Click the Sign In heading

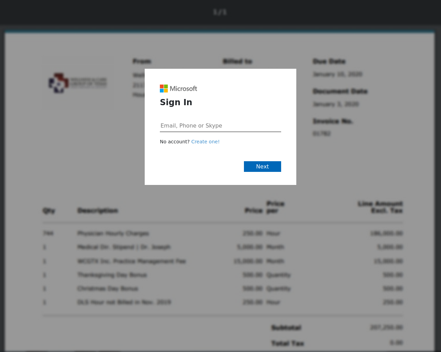tap(176, 102)
